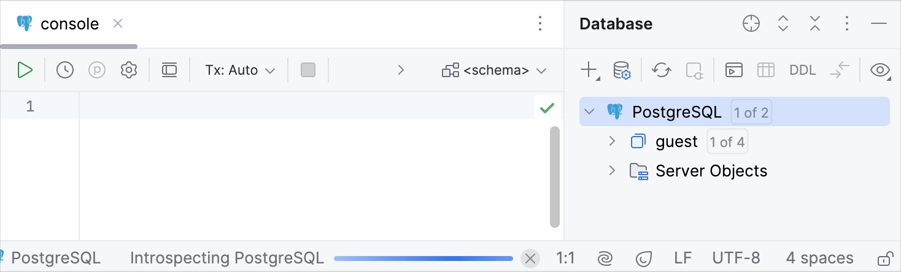
Task: Jump to query console icon
Action: click(733, 70)
